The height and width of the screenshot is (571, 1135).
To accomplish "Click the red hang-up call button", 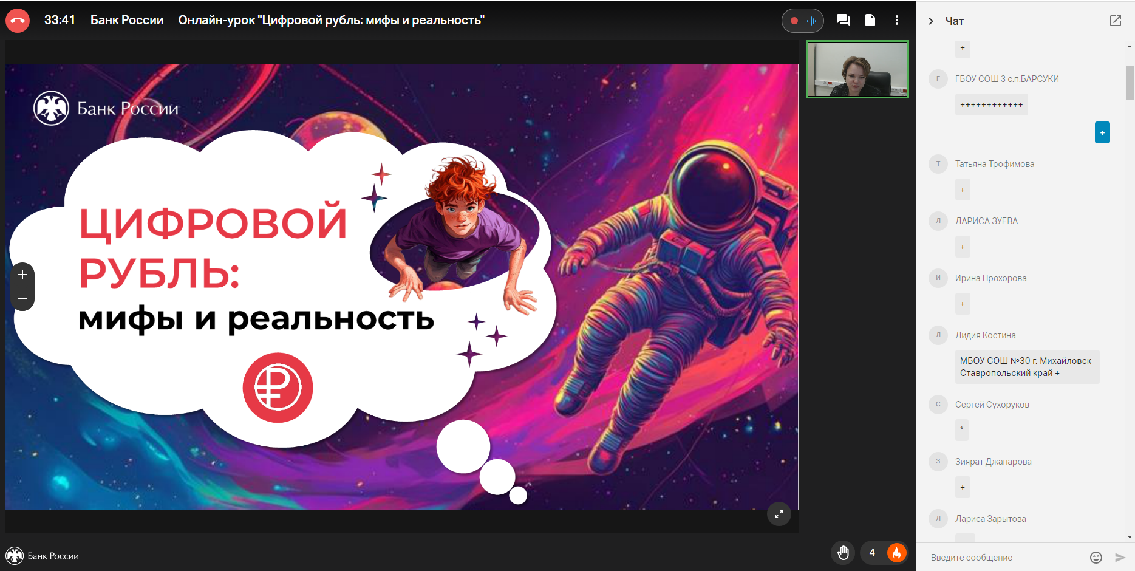I will [18, 21].
